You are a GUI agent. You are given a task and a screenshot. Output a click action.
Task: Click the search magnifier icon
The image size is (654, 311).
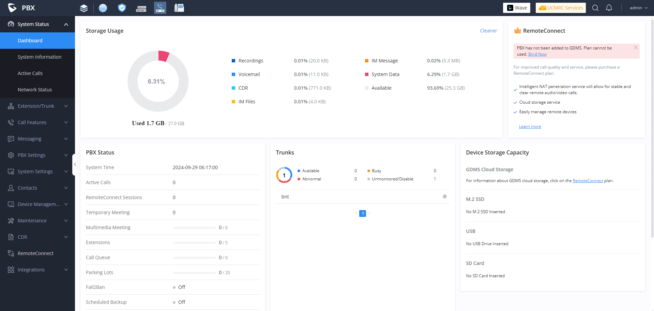pyautogui.click(x=595, y=8)
